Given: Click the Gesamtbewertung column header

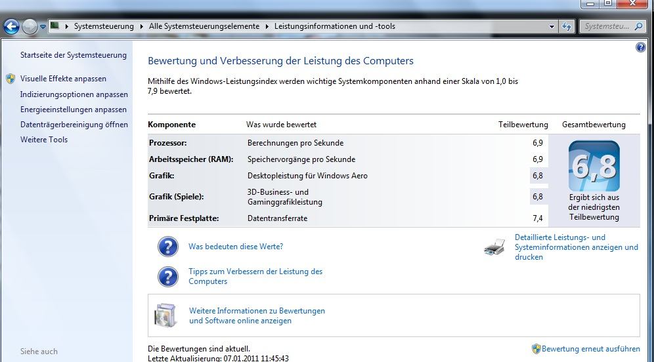Looking at the screenshot, I should pyautogui.click(x=594, y=125).
